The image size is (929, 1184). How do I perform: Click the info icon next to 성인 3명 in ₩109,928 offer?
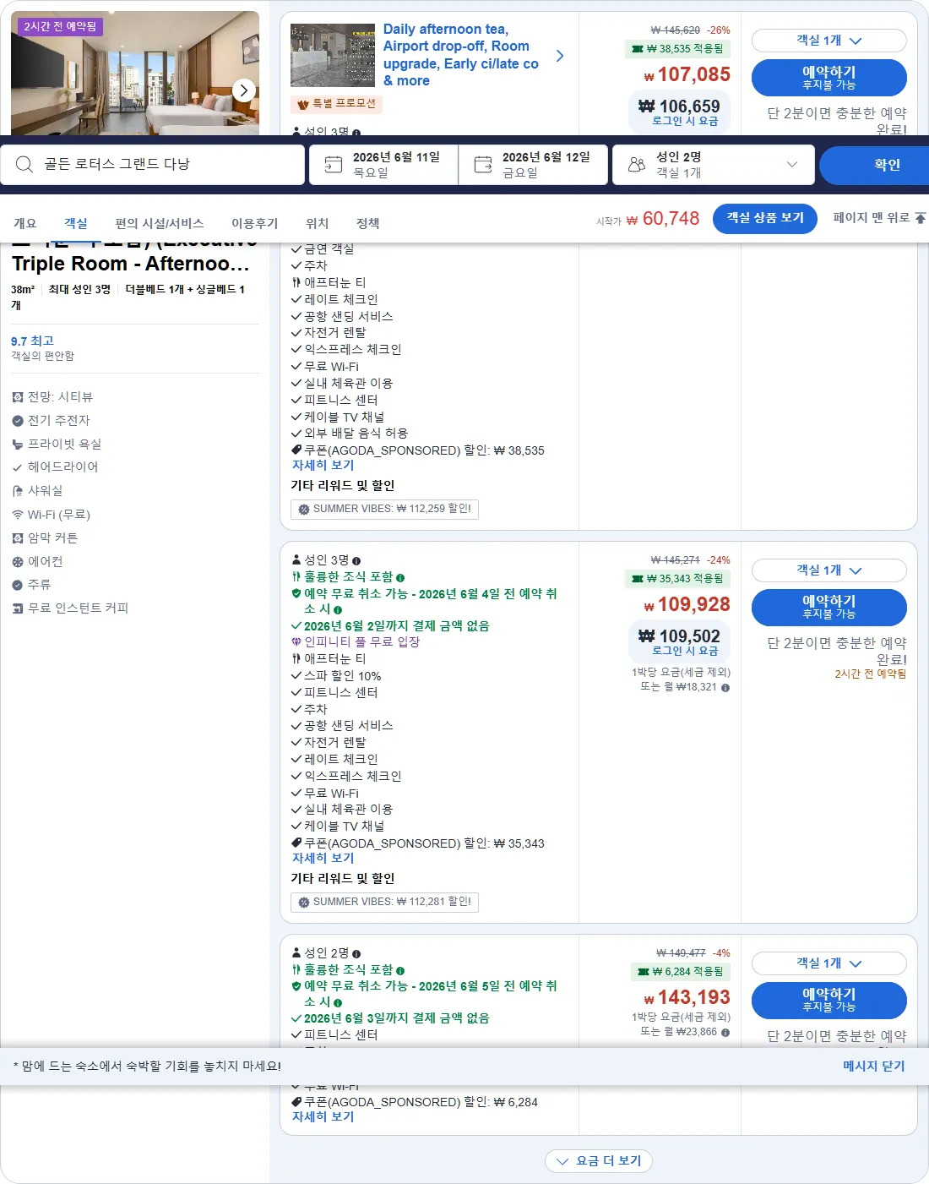click(x=356, y=561)
